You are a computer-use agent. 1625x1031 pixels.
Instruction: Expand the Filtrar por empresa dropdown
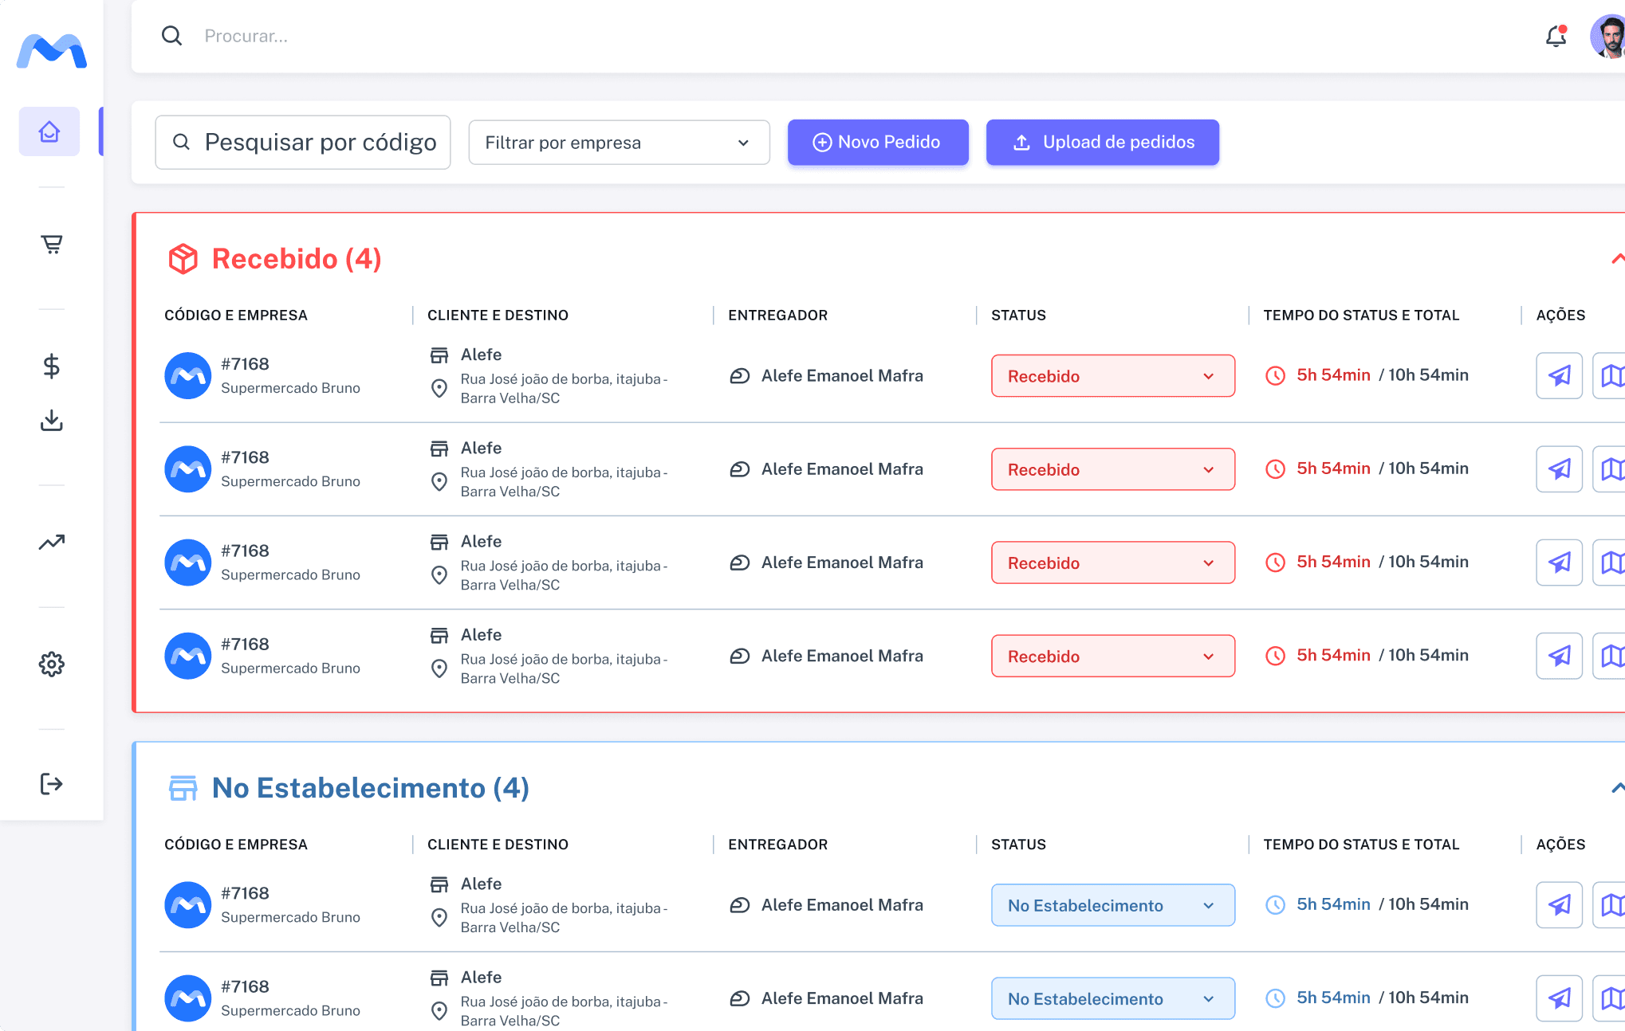pos(619,143)
